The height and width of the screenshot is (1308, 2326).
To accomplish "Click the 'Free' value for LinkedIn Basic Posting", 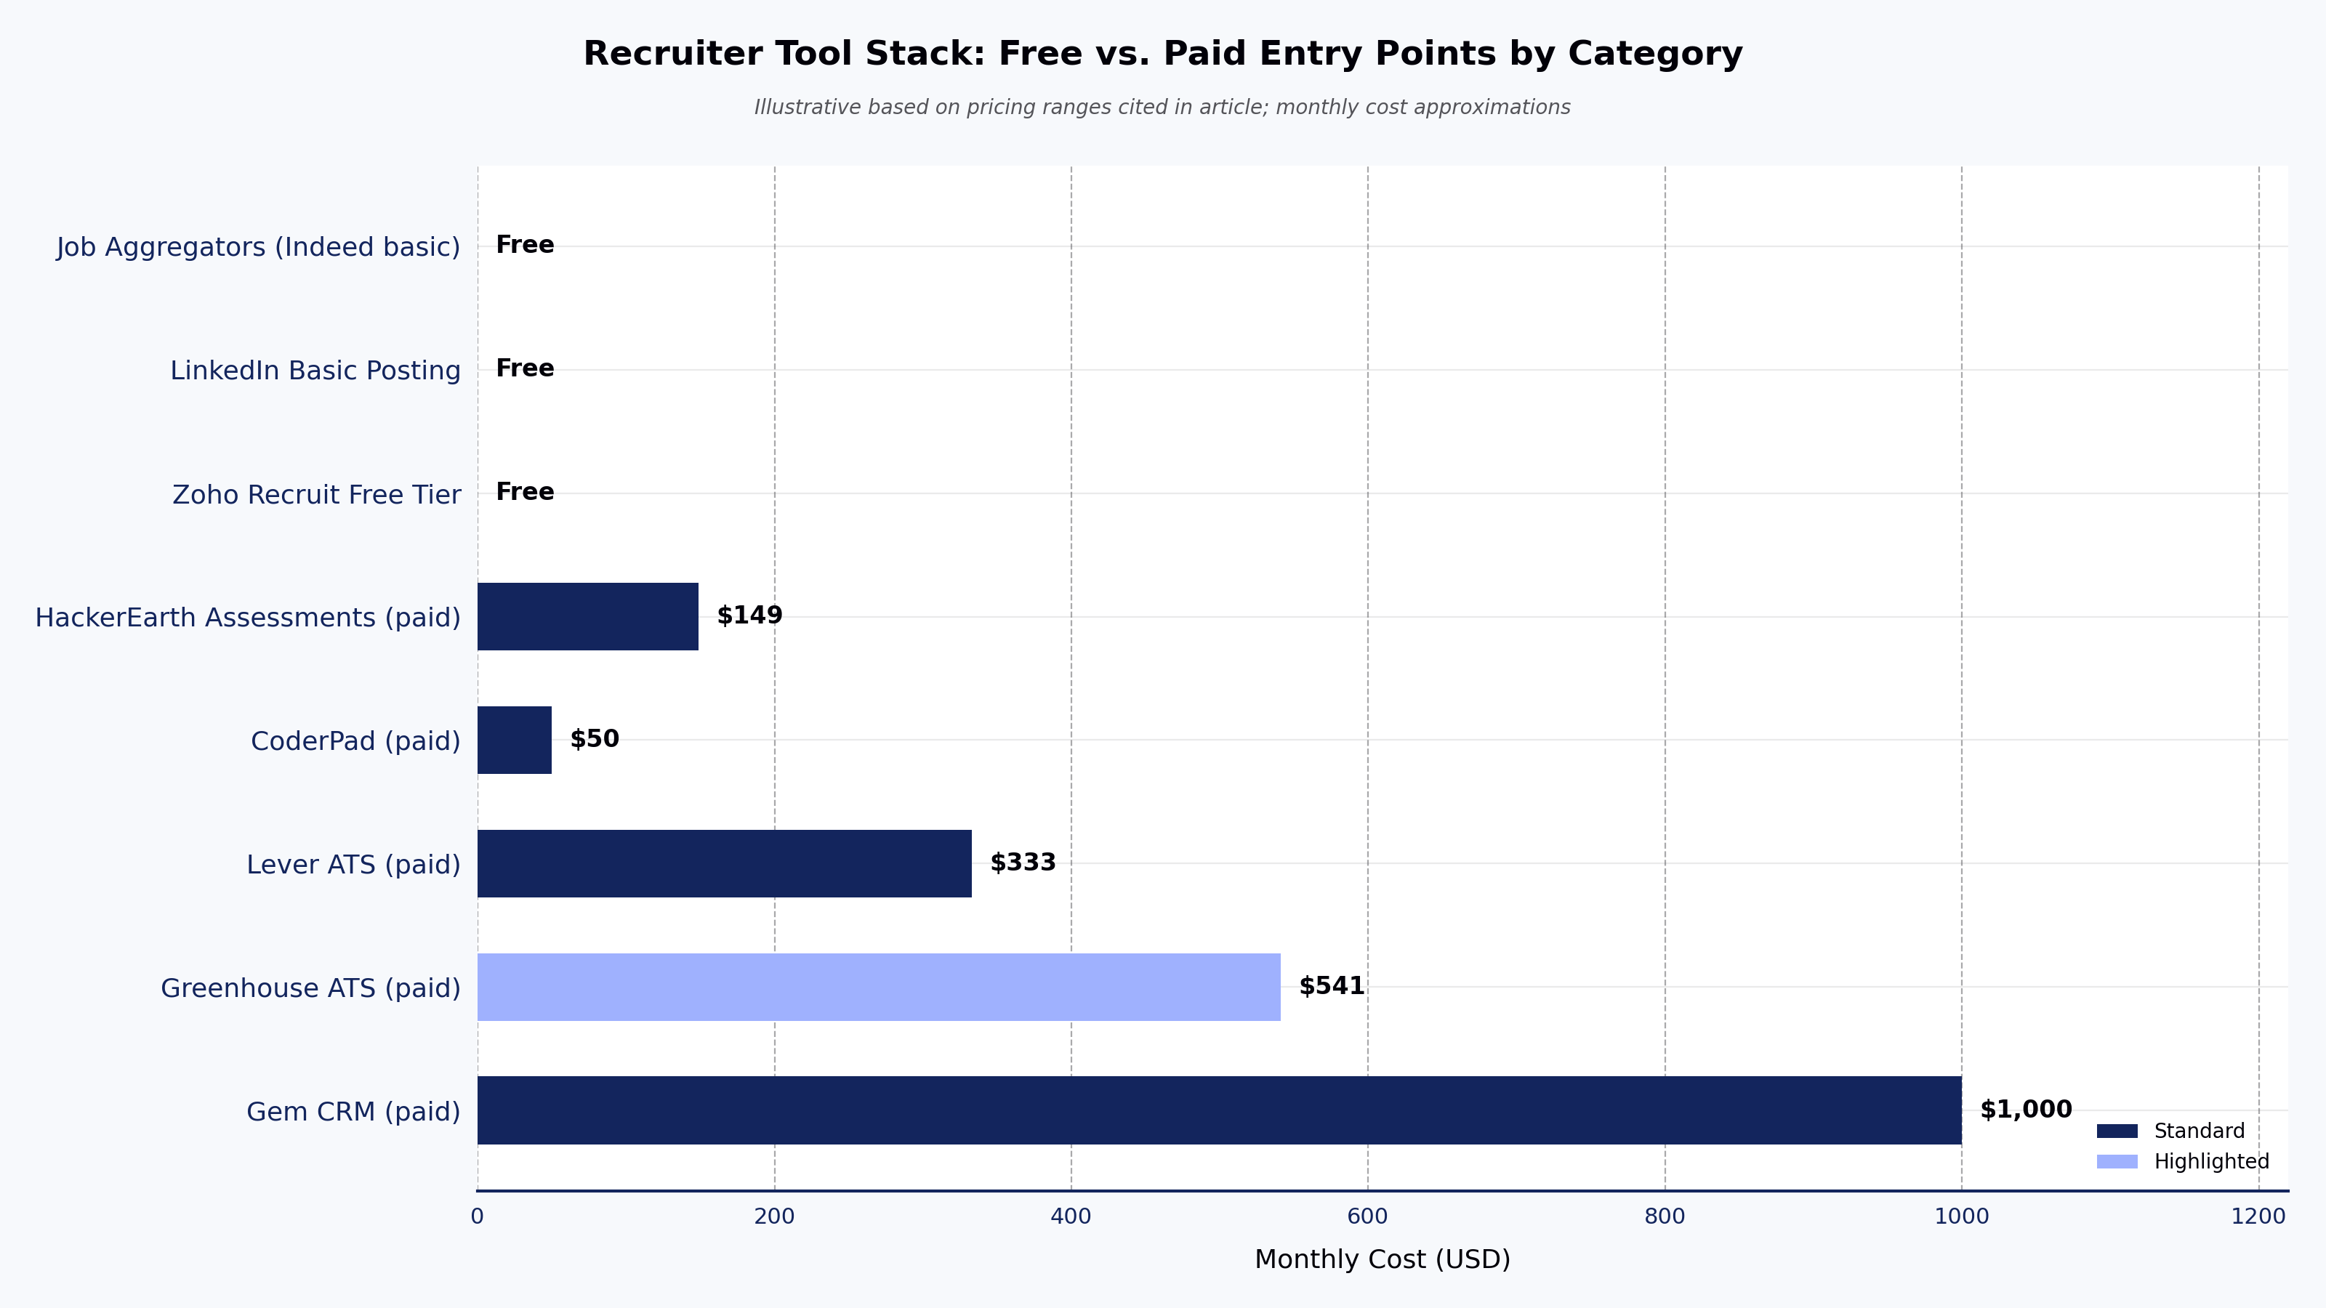I will click(525, 368).
